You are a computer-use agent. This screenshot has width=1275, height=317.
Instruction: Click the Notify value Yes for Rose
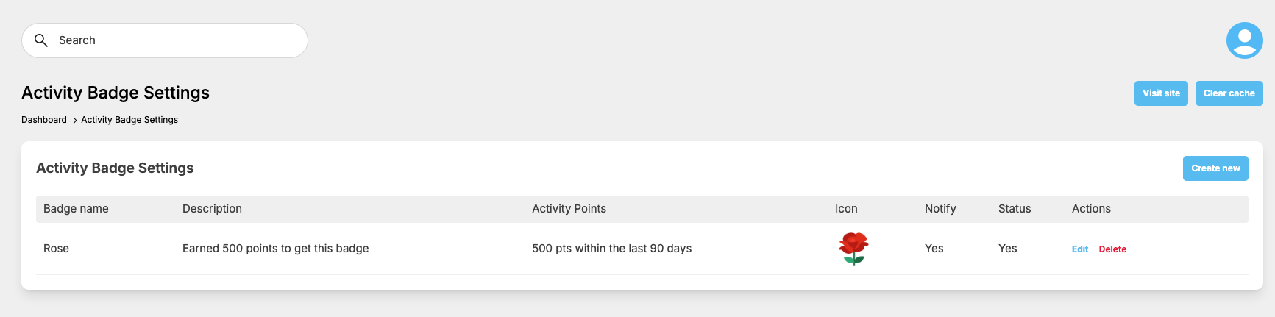pyautogui.click(x=934, y=249)
